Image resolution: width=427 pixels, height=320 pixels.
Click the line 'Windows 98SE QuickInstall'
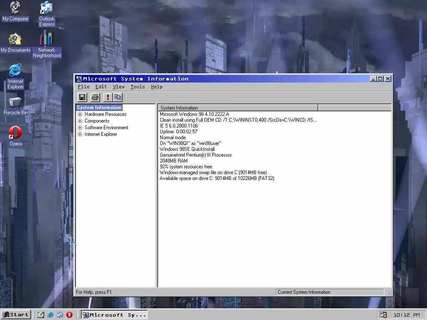coord(187,149)
